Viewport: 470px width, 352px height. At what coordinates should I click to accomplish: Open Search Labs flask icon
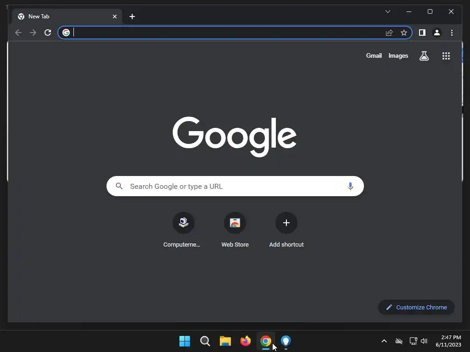click(x=424, y=55)
